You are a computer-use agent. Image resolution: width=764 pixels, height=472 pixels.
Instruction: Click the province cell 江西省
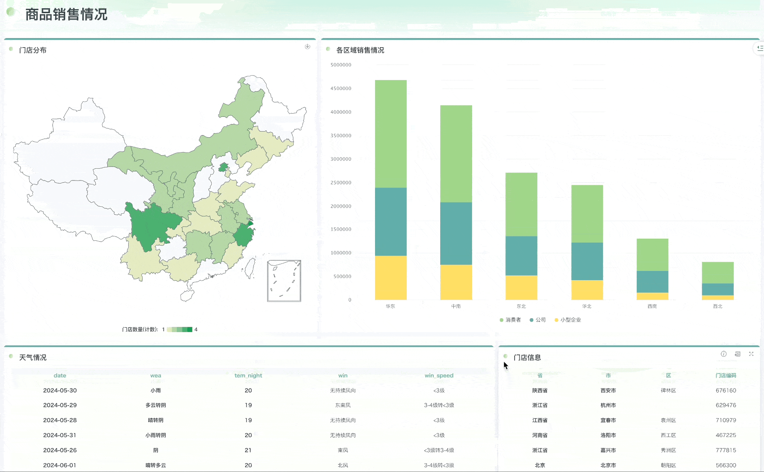pyautogui.click(x=540, y=420)
